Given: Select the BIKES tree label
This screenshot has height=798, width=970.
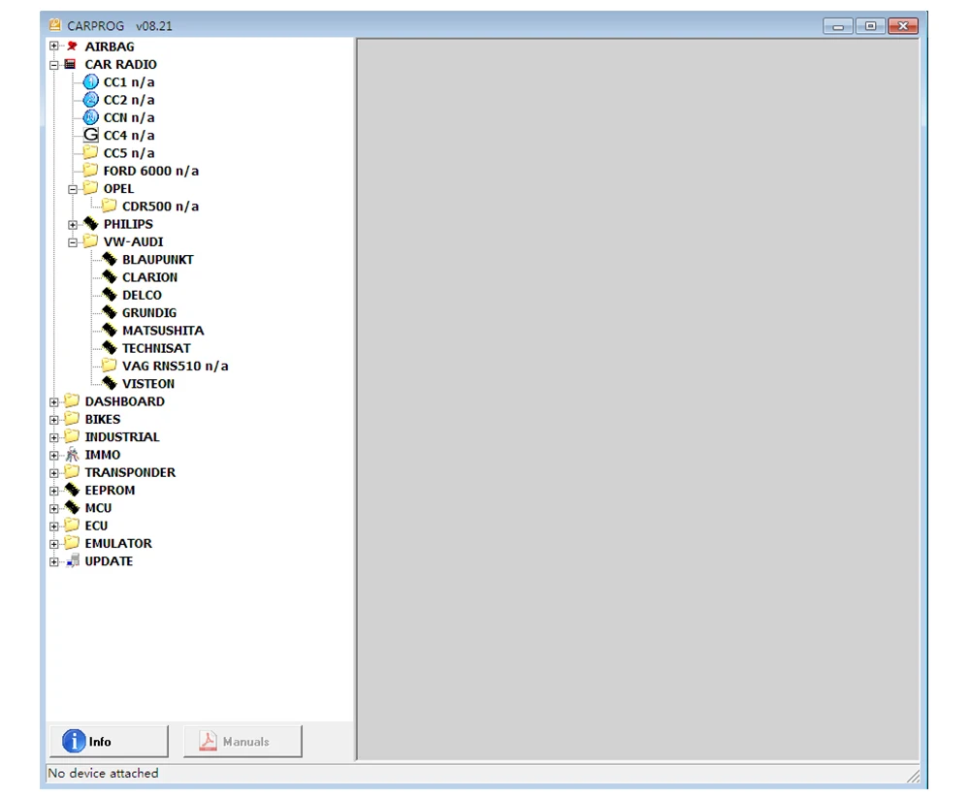Looking at the screenshot, I should 103,420.
